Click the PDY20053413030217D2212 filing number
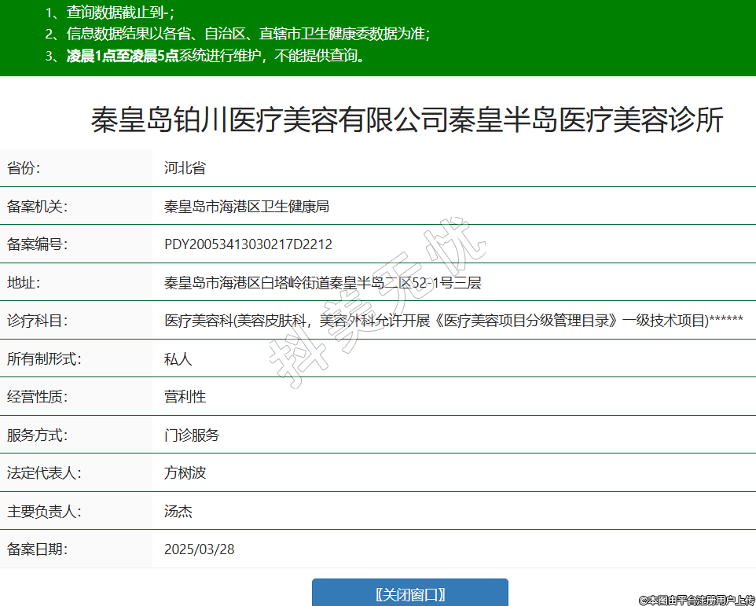 [x=248, y=244]
